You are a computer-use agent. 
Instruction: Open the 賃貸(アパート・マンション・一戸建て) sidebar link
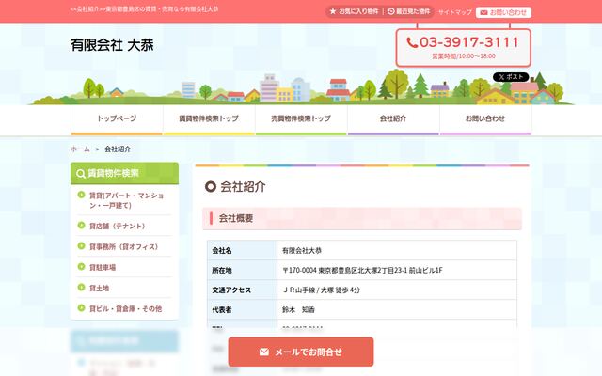pyautogui.click(x=127, y=200)
